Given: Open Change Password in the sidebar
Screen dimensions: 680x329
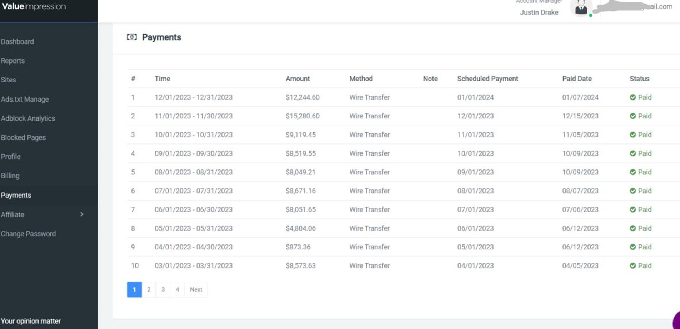Looking at the screenshot, I should pyautogui.click(x=29, y=234).
